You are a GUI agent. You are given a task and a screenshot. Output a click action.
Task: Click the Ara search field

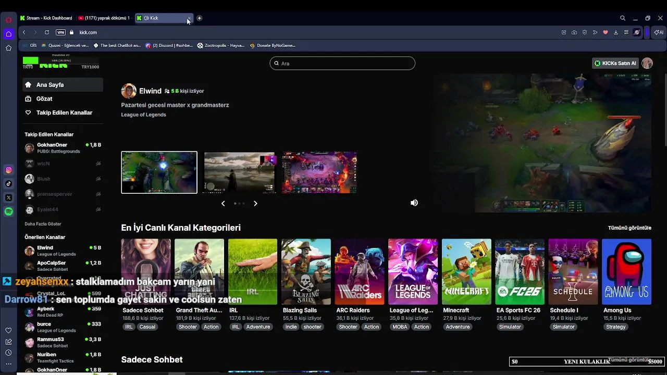[342, 63]
